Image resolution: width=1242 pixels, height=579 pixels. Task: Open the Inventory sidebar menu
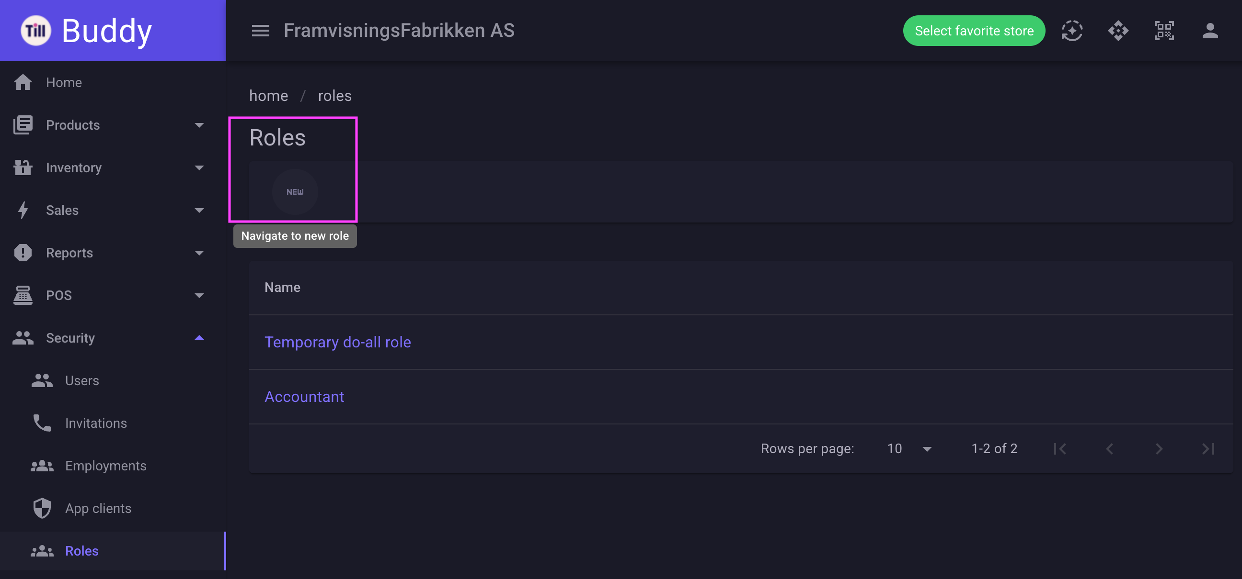[74, 167]
